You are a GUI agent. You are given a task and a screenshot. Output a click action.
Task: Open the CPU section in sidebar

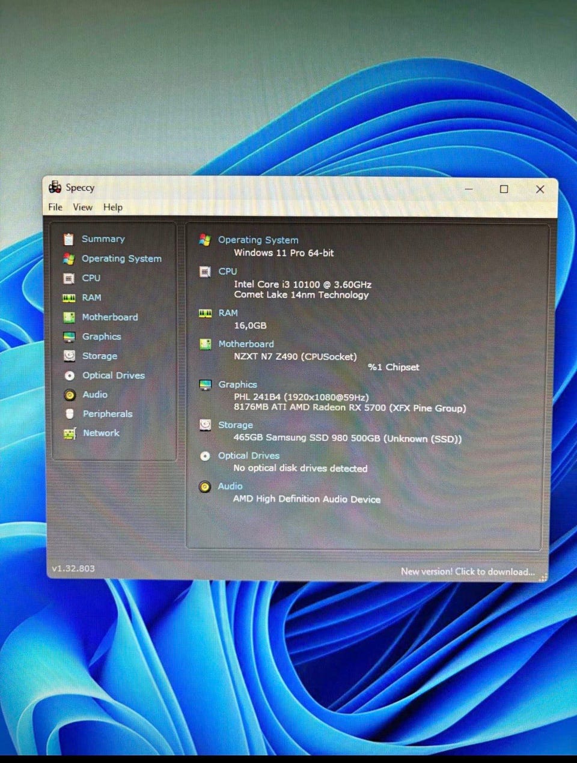pyautogui.click(x=91, y=278)
